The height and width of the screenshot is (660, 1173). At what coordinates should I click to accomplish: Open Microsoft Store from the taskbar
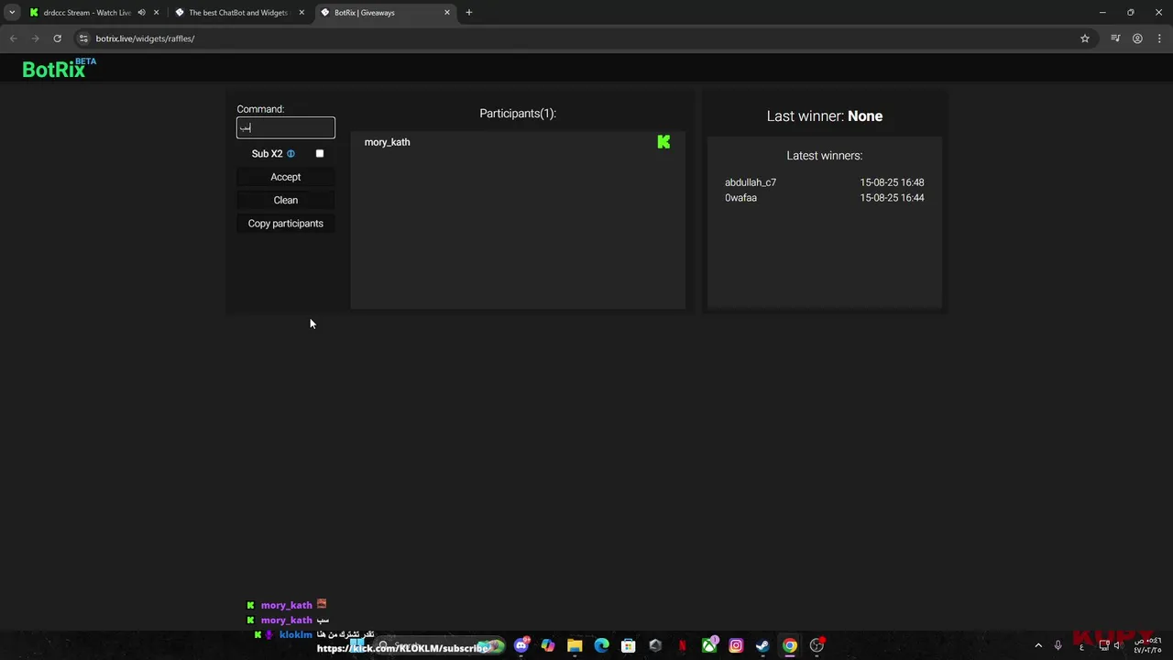pos(629,645)
